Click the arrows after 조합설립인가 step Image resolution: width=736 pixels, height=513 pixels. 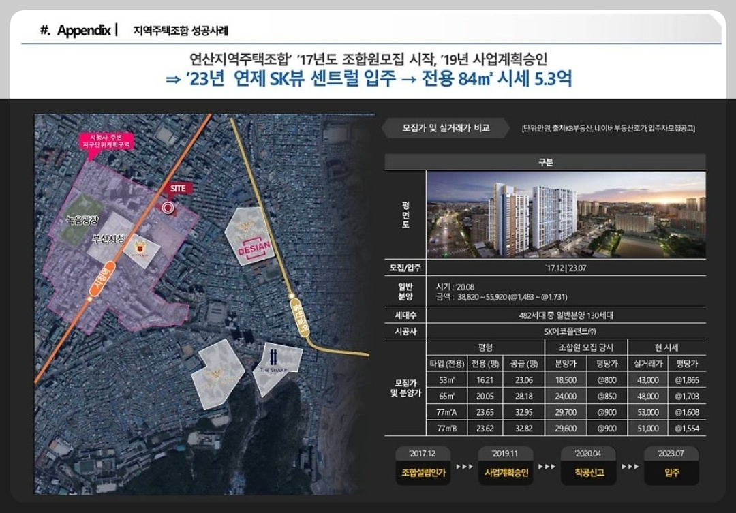[465, 467]
